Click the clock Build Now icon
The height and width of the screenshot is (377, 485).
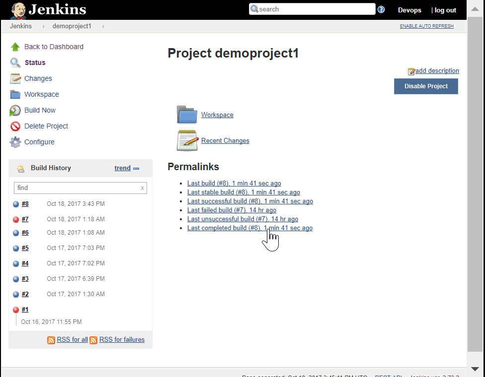coord(15,111)
